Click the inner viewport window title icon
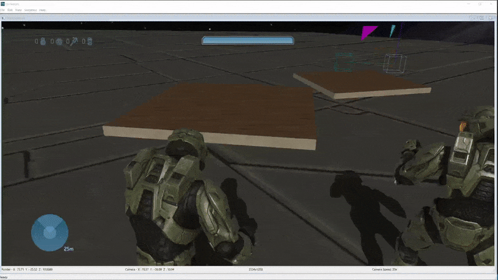The image size is (498, 280). 3,18
